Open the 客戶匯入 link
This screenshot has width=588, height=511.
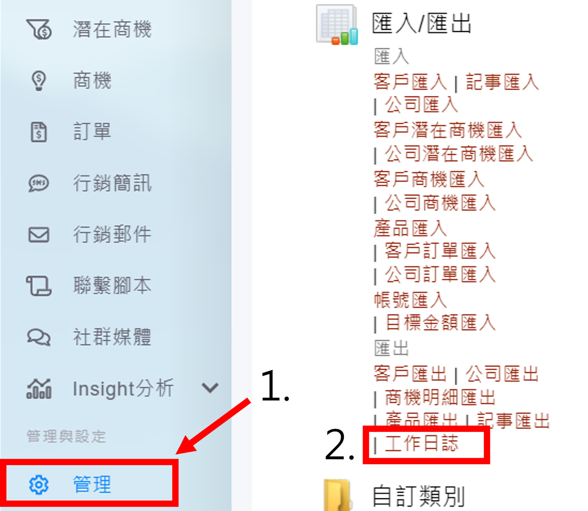click(410, 82)
